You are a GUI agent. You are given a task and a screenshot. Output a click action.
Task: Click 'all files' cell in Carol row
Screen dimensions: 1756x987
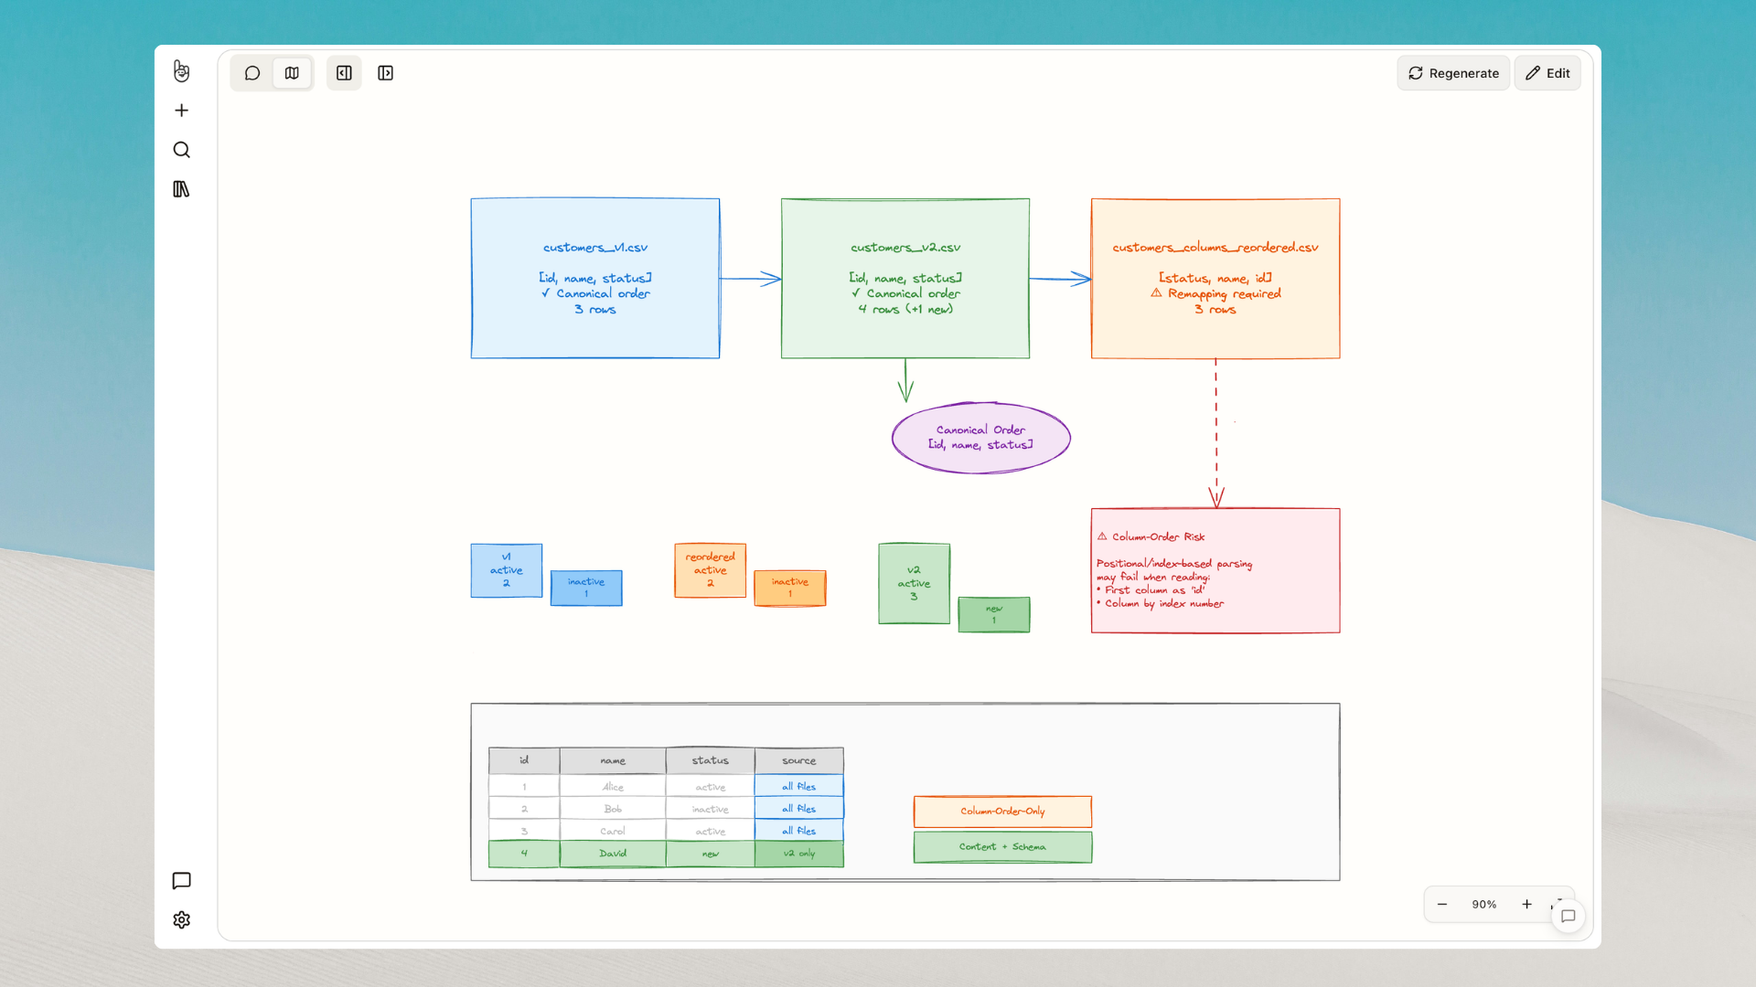click(x=799, y=831)
